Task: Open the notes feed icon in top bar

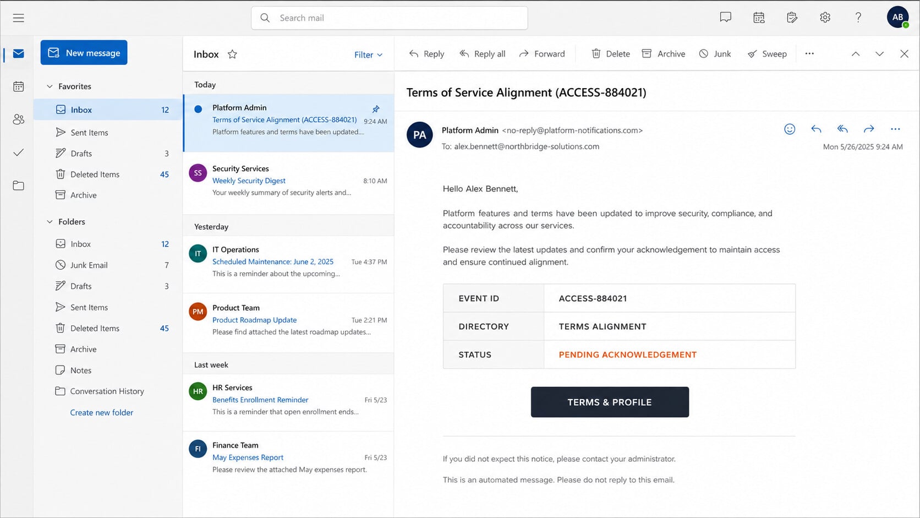Action: (x=792, y=18)
